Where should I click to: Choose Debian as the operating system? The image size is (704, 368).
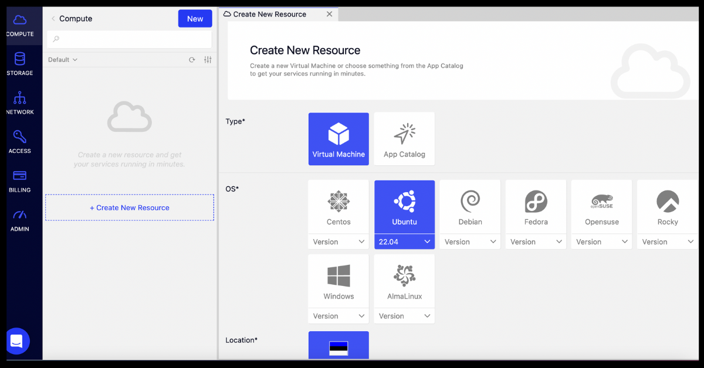(470, 207)
